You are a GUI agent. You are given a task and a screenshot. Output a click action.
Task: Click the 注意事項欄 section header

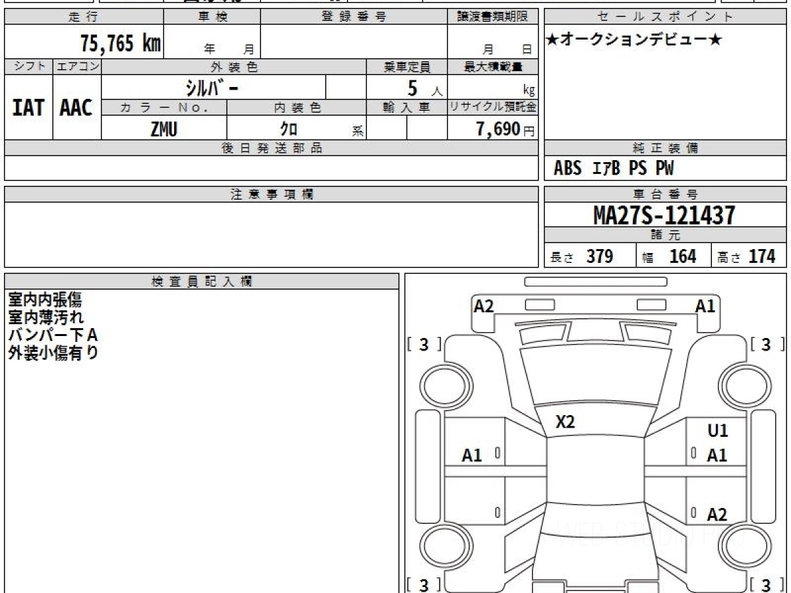(x=272, y=194)
